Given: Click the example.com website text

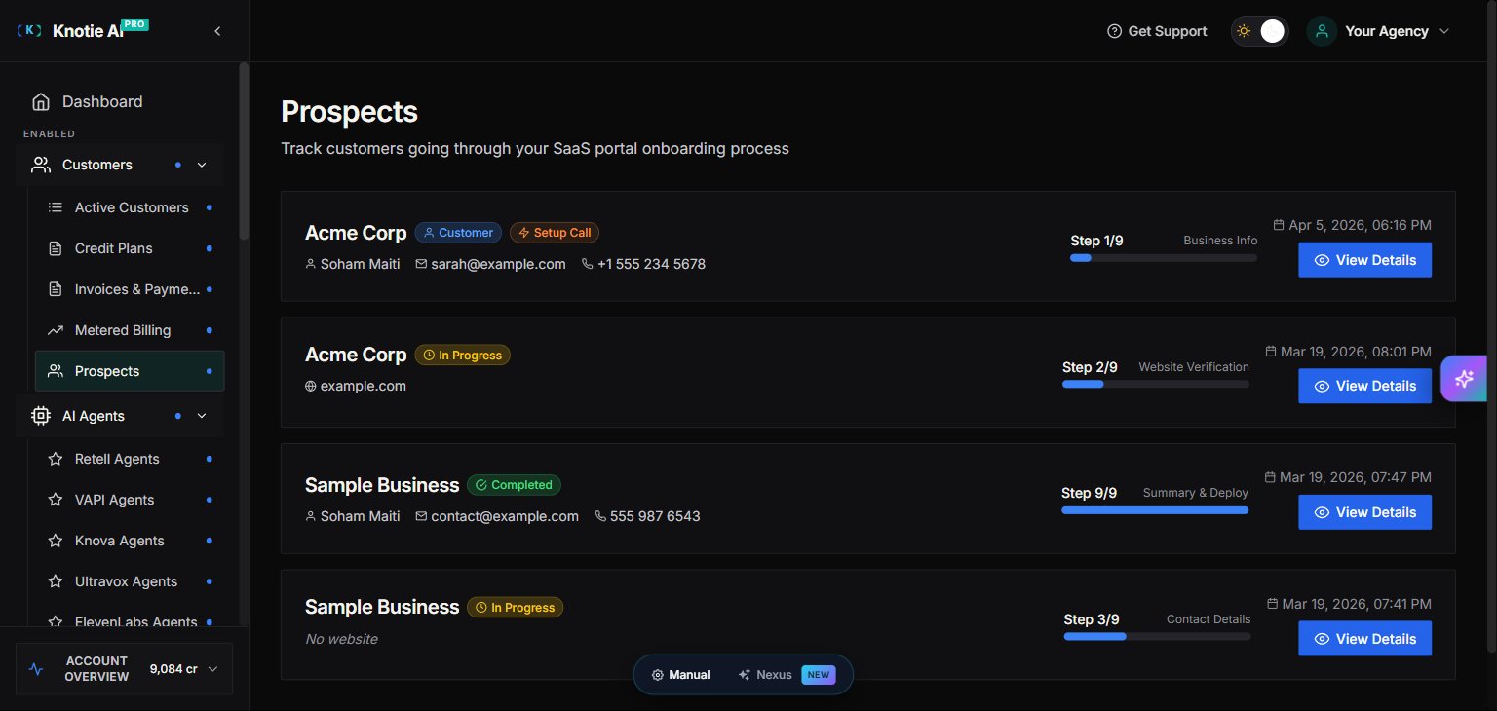Looking at the screenshot, I should pyautogui.click(x=363, y=386).
